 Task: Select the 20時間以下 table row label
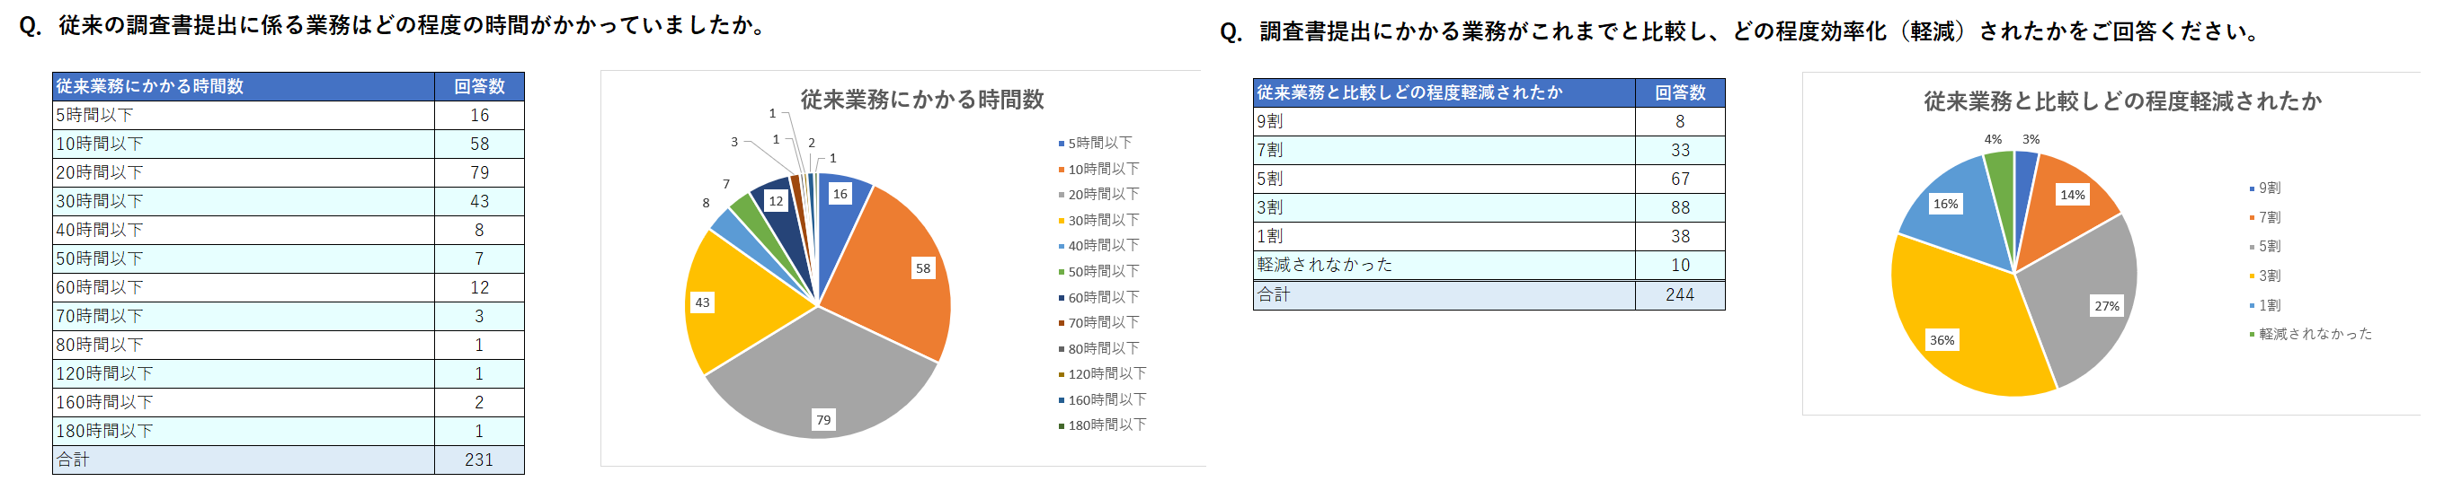(x=243, y=172)
